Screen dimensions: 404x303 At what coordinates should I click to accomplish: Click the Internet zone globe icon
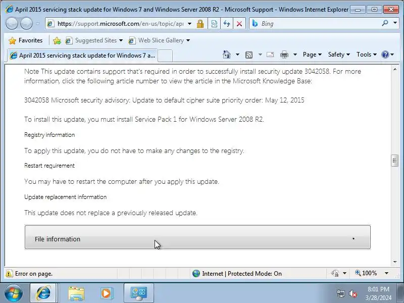coord(196,273)
